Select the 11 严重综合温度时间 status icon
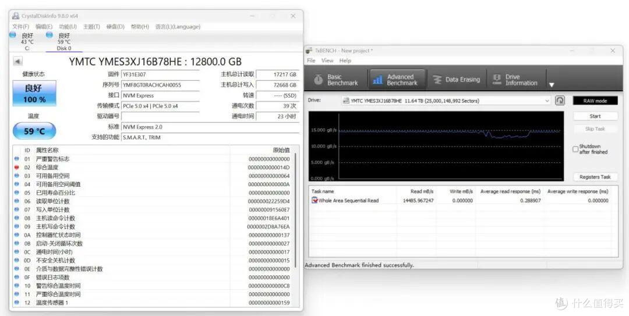629x316 pixels. point(16,294)
